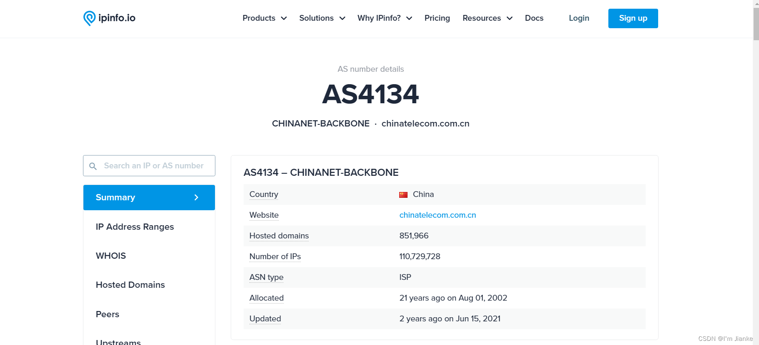
Task: Click the Hosted domains field label
Action: [279, 236]
